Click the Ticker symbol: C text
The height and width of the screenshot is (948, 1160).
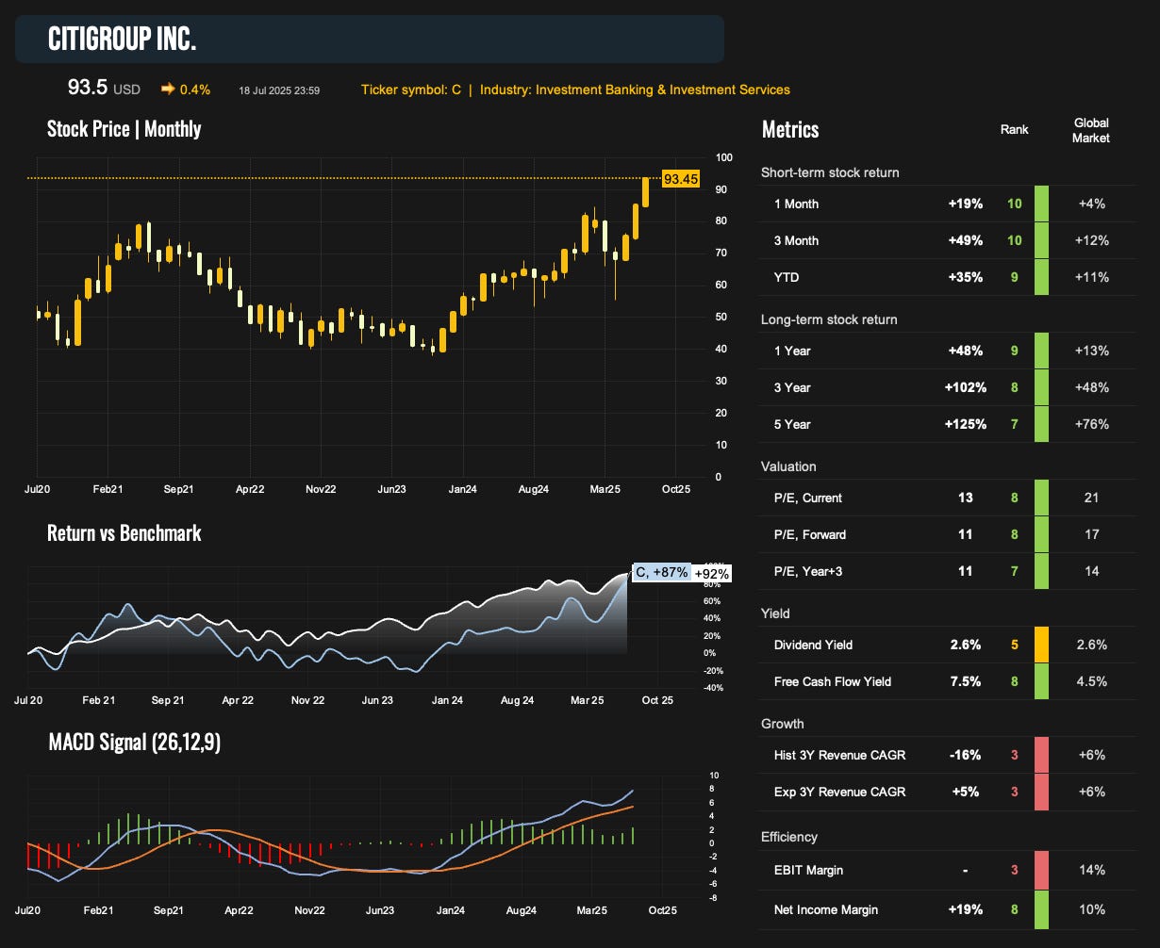point(411,90)
